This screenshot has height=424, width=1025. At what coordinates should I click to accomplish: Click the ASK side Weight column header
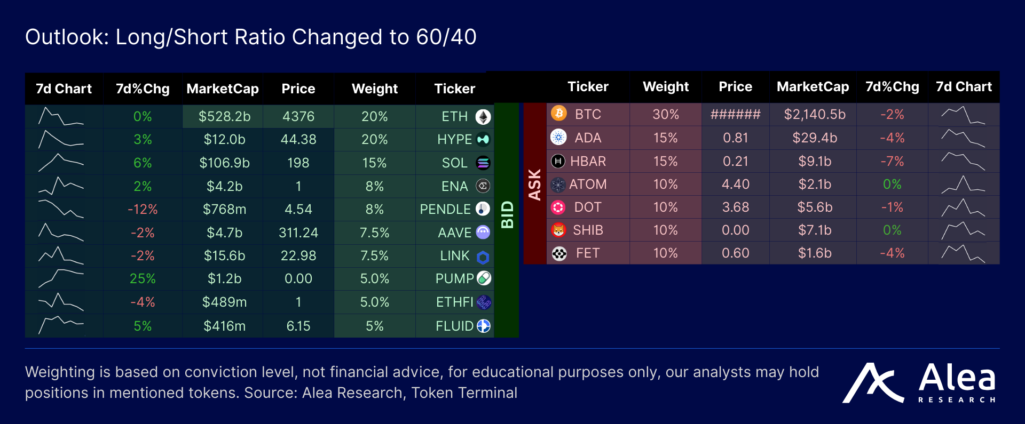coord(666,86)
